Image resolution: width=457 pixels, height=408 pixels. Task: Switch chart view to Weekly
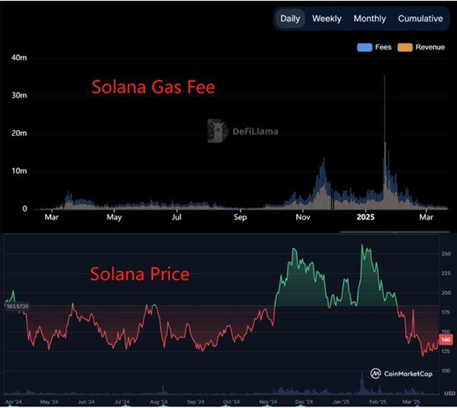point(327,19)
